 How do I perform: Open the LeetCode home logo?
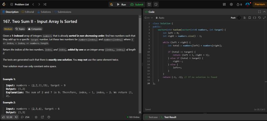click(4, 4)
